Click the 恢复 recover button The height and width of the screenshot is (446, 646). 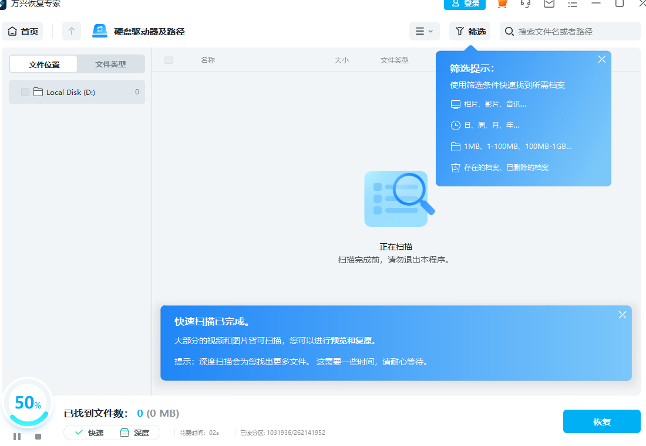(x=601, y=421)
